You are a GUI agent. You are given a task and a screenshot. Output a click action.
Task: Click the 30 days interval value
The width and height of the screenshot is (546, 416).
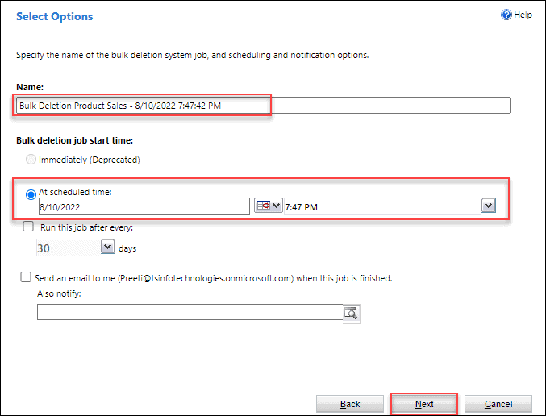click(69, 248)
